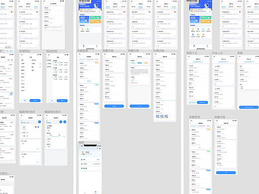Screen dimensions: 259x194
Task: Click the outlined reset button in 筛选界面 frame
Action: pos(52,100)
